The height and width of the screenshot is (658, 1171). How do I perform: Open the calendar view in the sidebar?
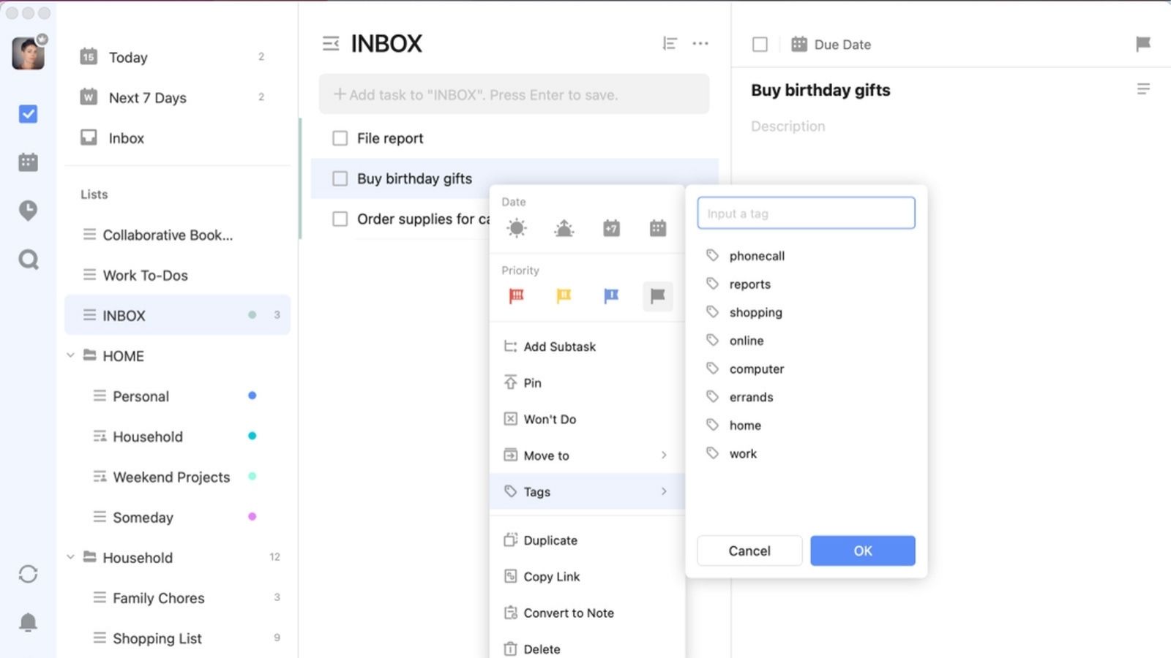28,162
